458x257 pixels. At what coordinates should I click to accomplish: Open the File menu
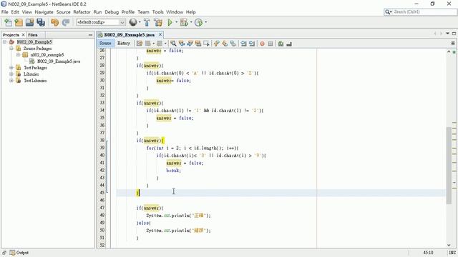click(x=5, y=12)
